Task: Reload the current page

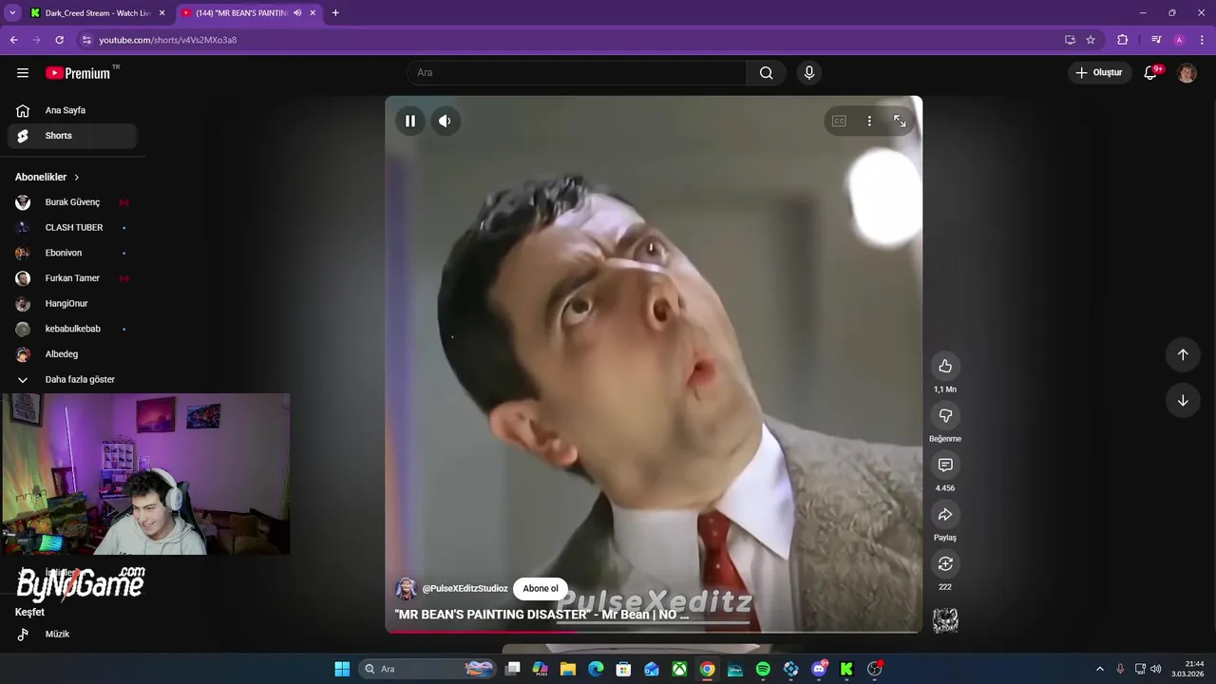Action: point(59,40)
